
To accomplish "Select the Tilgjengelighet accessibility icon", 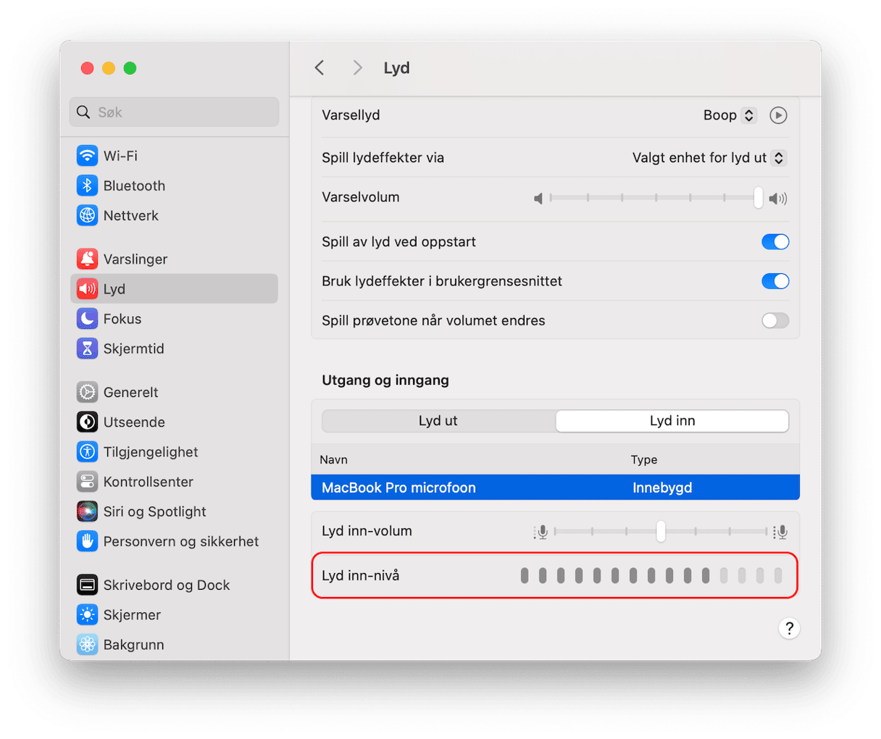I will 87,452.
